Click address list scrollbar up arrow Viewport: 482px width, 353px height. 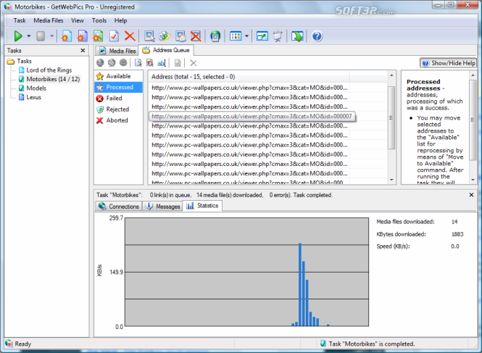pyautogui.click(x=391, y=75)
